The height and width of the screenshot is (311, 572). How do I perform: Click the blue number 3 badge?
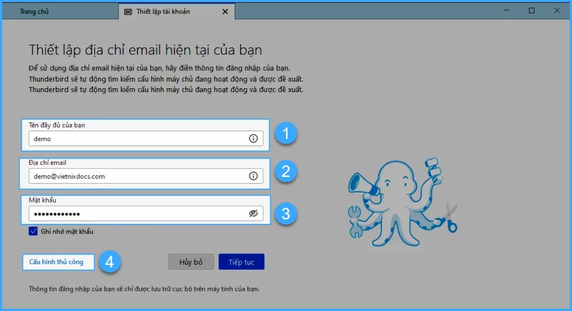(286, 213)
